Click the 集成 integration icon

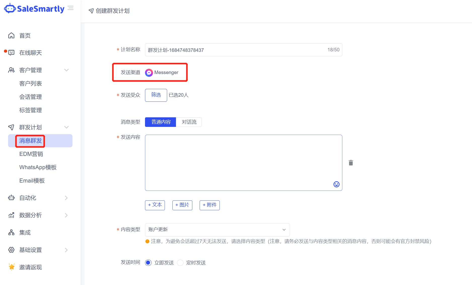(x=11, y=233)
